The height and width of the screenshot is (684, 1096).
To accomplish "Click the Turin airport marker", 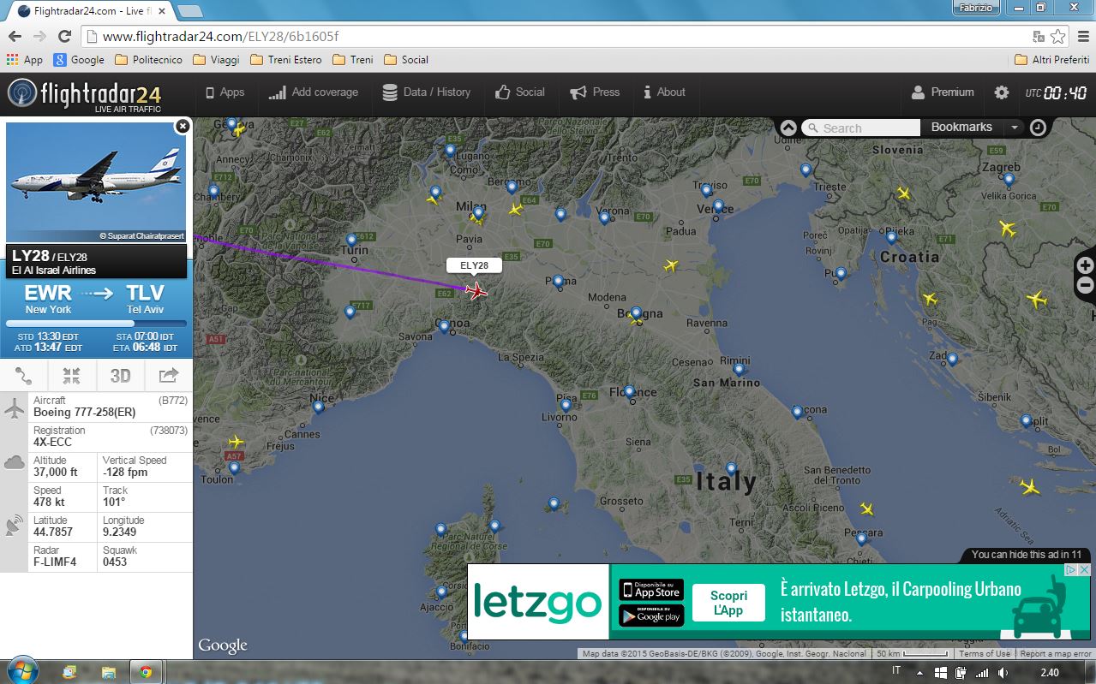I will [x=351, y=240].
